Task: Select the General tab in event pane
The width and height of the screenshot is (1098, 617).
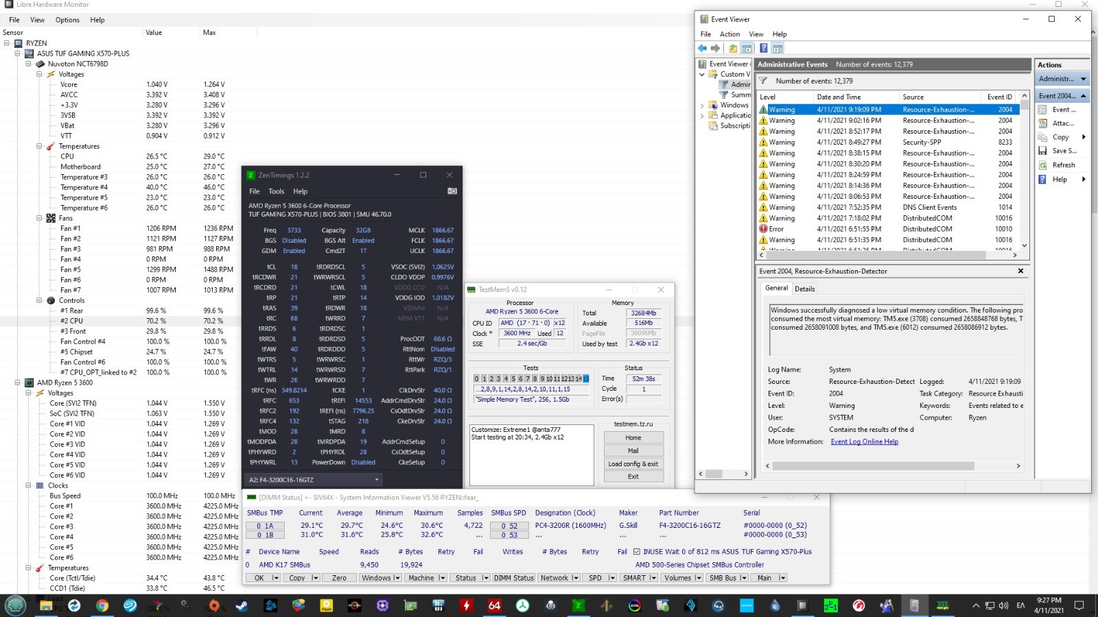Action: pyautogui.click(x=776, y=288)
